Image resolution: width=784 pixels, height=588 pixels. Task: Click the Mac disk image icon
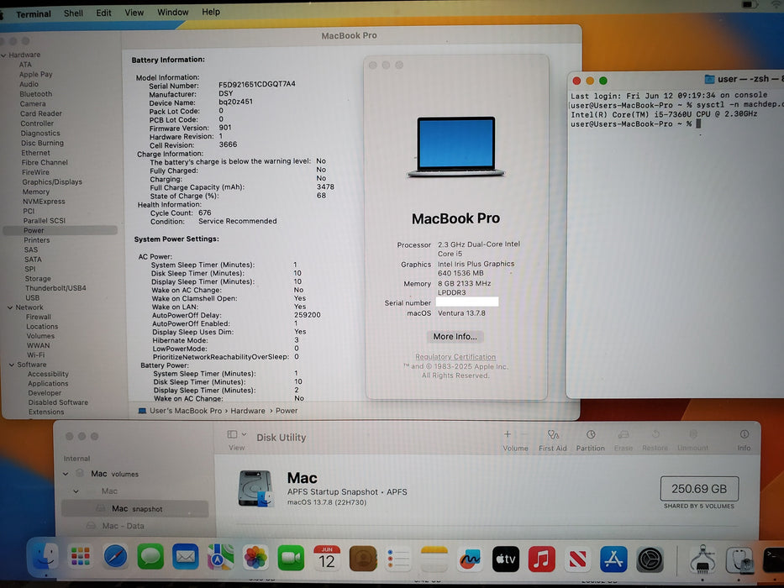(256, 489)
